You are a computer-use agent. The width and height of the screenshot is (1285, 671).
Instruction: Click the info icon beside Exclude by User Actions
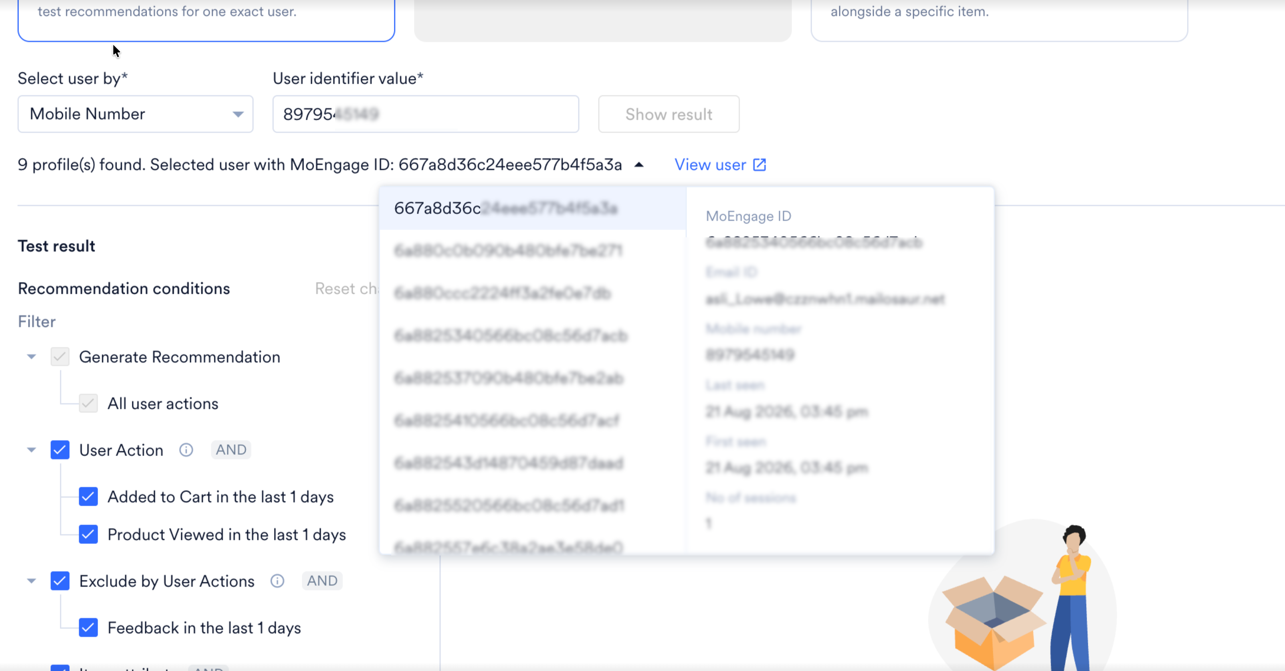[277, 581]
